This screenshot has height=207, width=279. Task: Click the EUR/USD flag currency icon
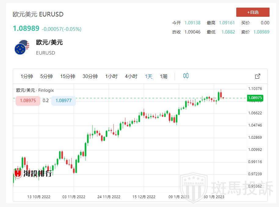(22, 47)
